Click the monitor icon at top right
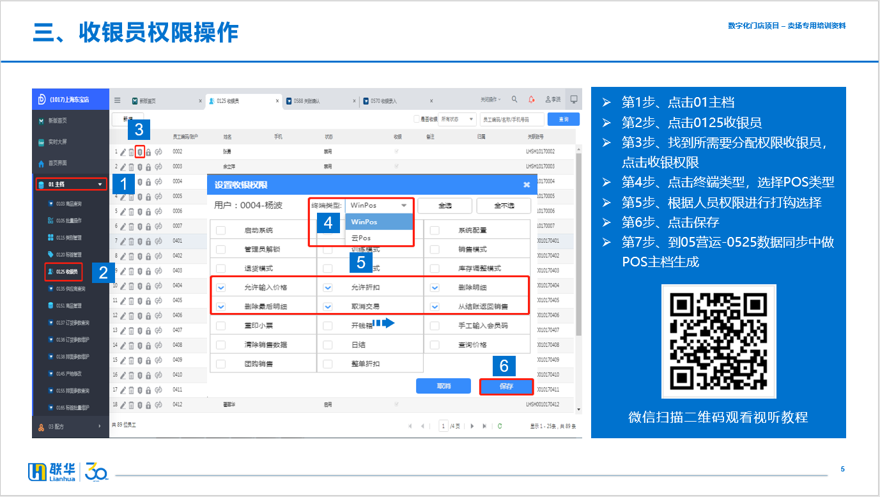 coord(574,100)
